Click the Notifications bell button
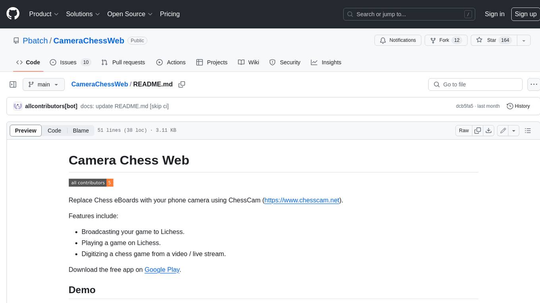This screenshot has height=303, width=540. click(x=398, y=40)
